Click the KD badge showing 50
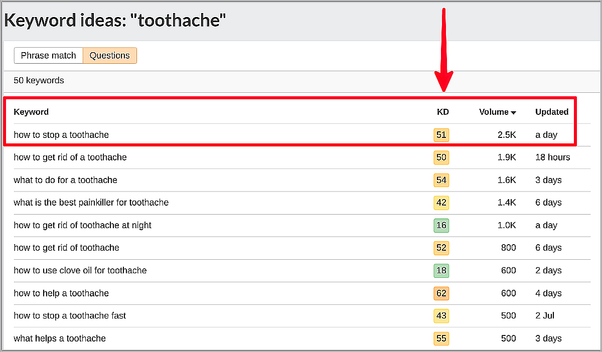Screen dimensions: 602x352 click(441, 157)
